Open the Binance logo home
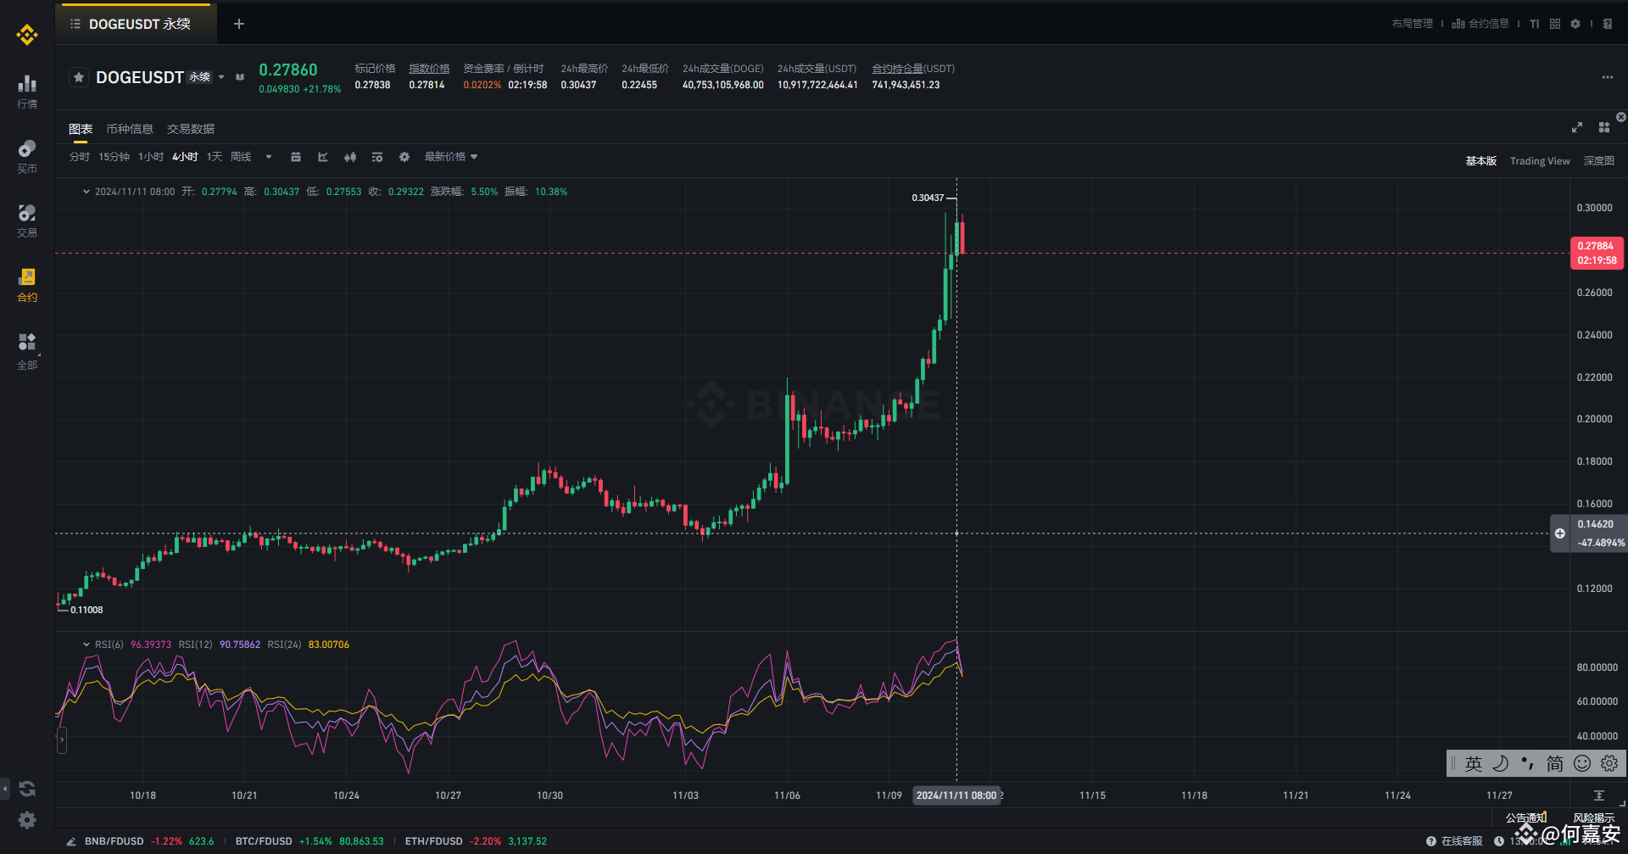This screenshot has height=854, width=1628. (x=27, y=34)
